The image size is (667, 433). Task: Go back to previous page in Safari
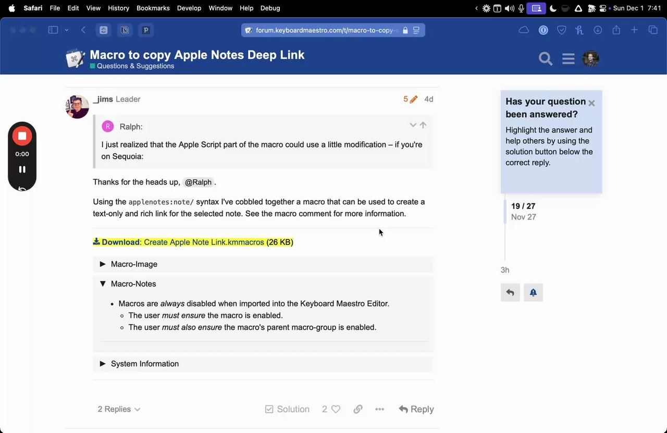pos(83,30)
